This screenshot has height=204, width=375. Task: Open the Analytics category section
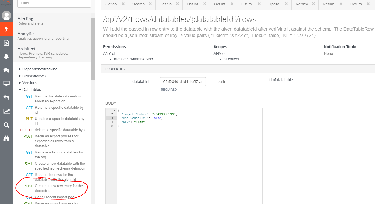pyautogui.click(x=52, y=36)
